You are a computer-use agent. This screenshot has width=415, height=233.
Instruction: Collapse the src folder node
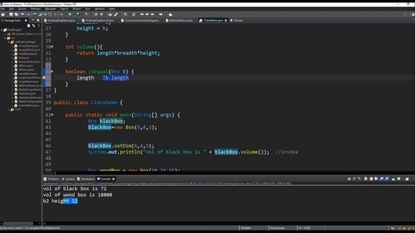coord(5,38)
